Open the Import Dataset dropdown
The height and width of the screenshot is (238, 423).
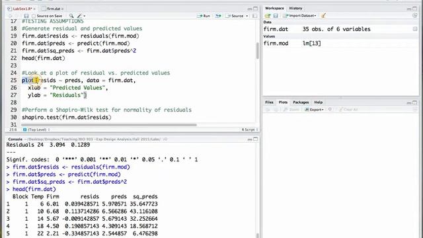coord(299,16)
